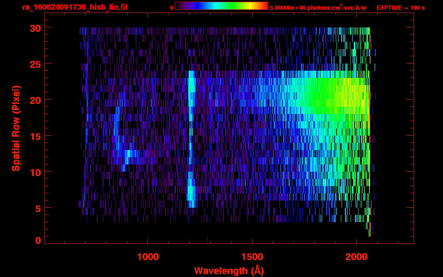This screenshot has width=443, height=277.
Task: Click the EXPTIME = 190 s text
Action: [400, 8]
